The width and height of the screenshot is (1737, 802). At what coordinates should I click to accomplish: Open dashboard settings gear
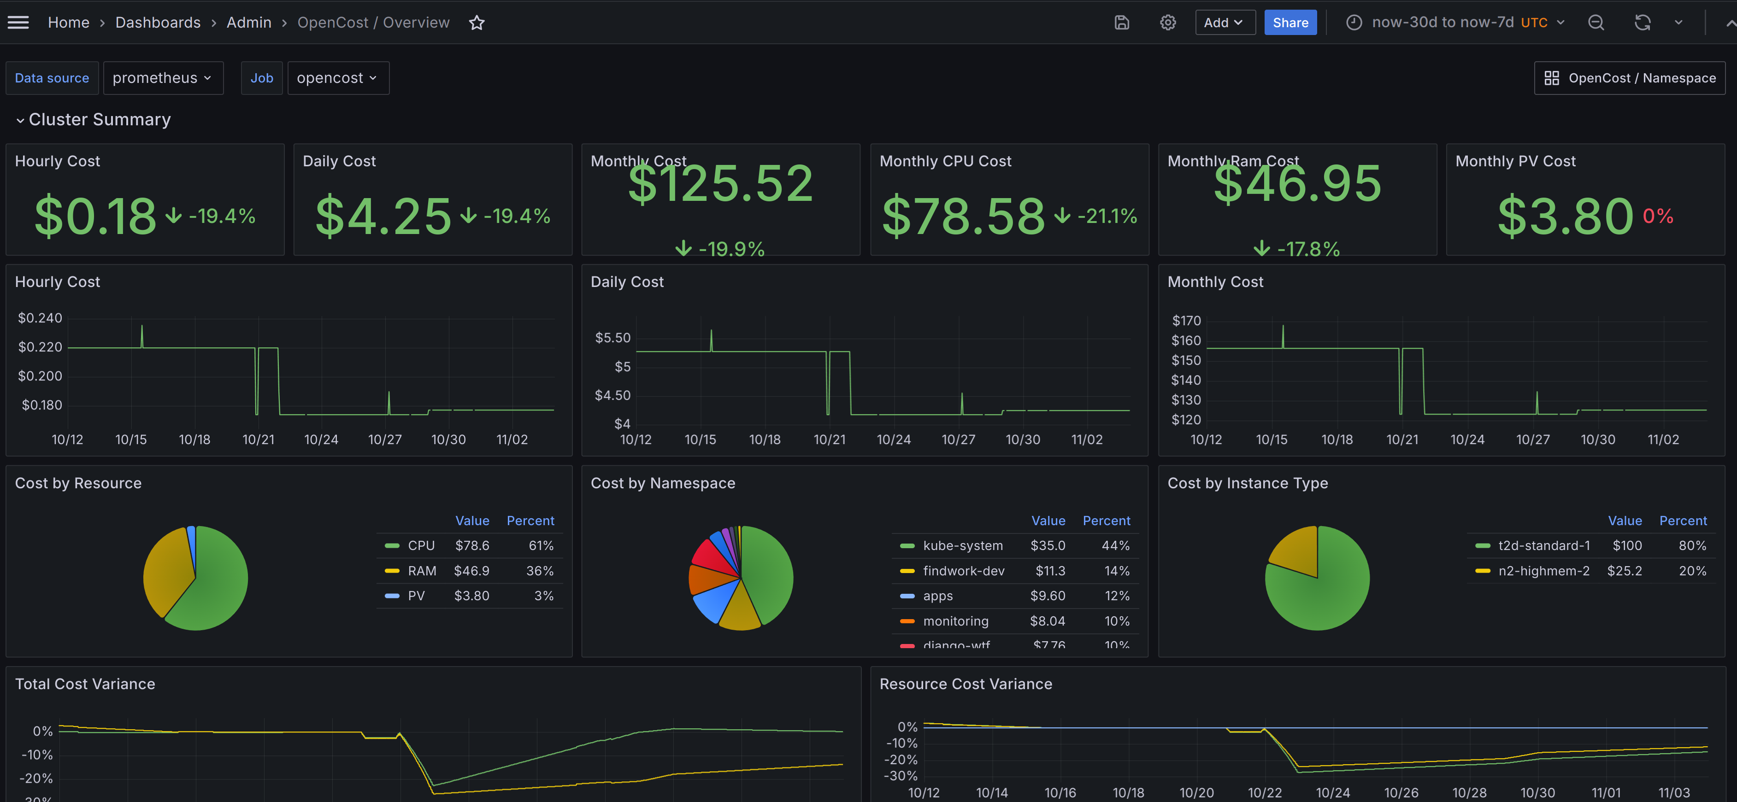(1167, 23)
